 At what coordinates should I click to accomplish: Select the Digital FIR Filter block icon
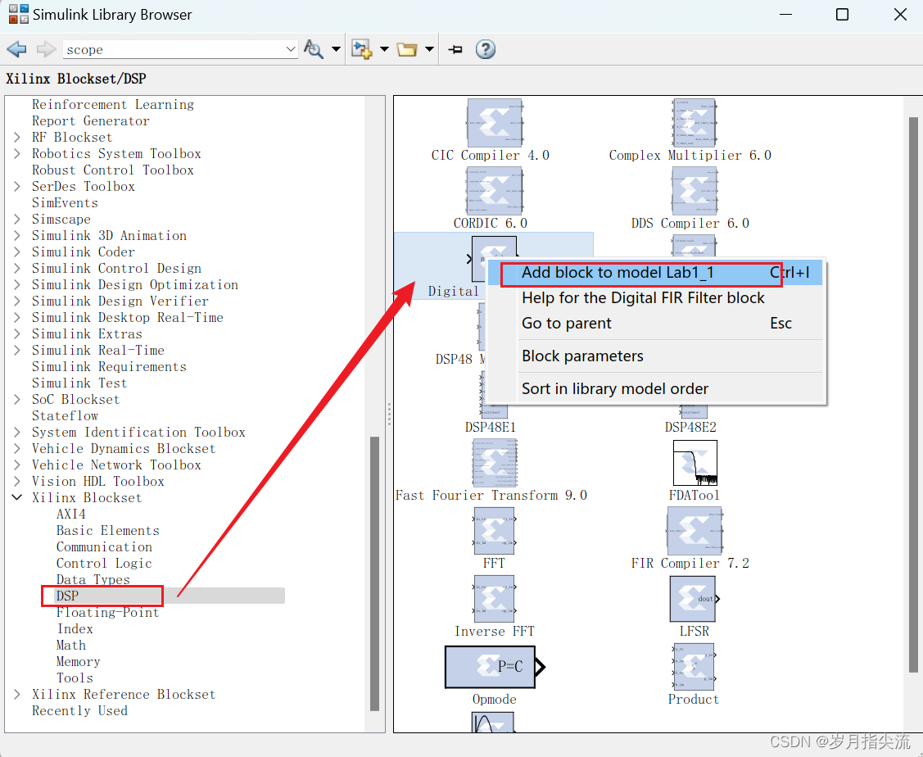tap(480, 258)
